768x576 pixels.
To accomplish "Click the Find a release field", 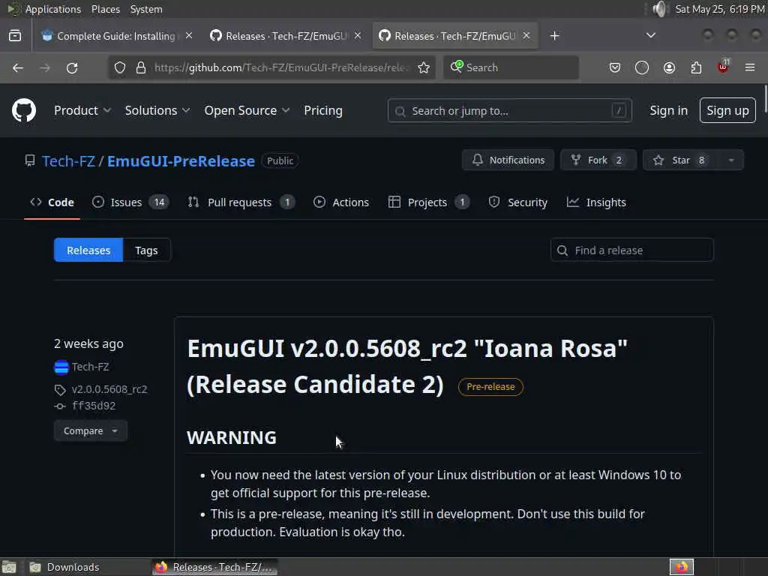I will (x=631, y=250).
